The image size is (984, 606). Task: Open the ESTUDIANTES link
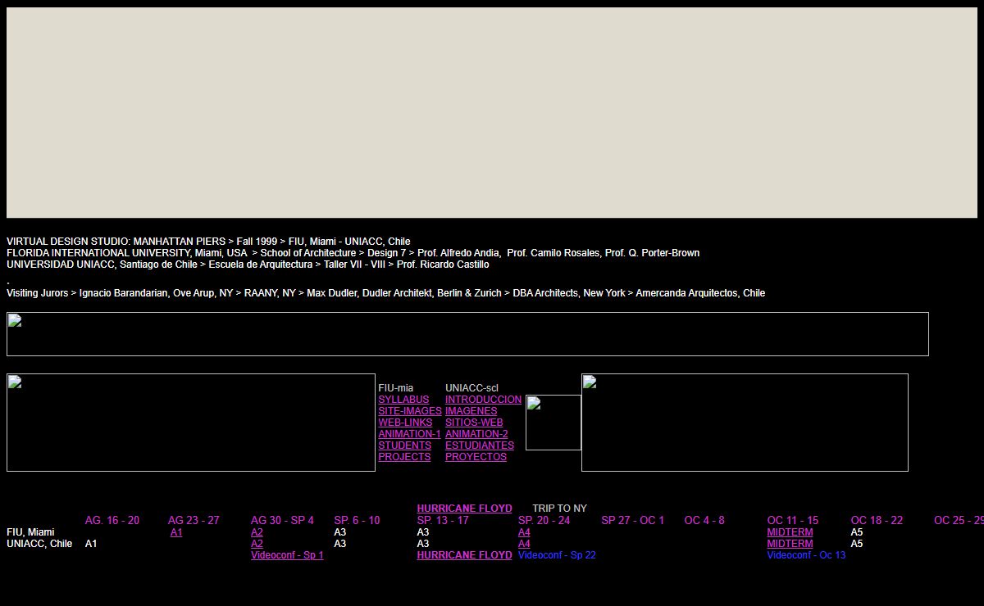pos(480,445)
